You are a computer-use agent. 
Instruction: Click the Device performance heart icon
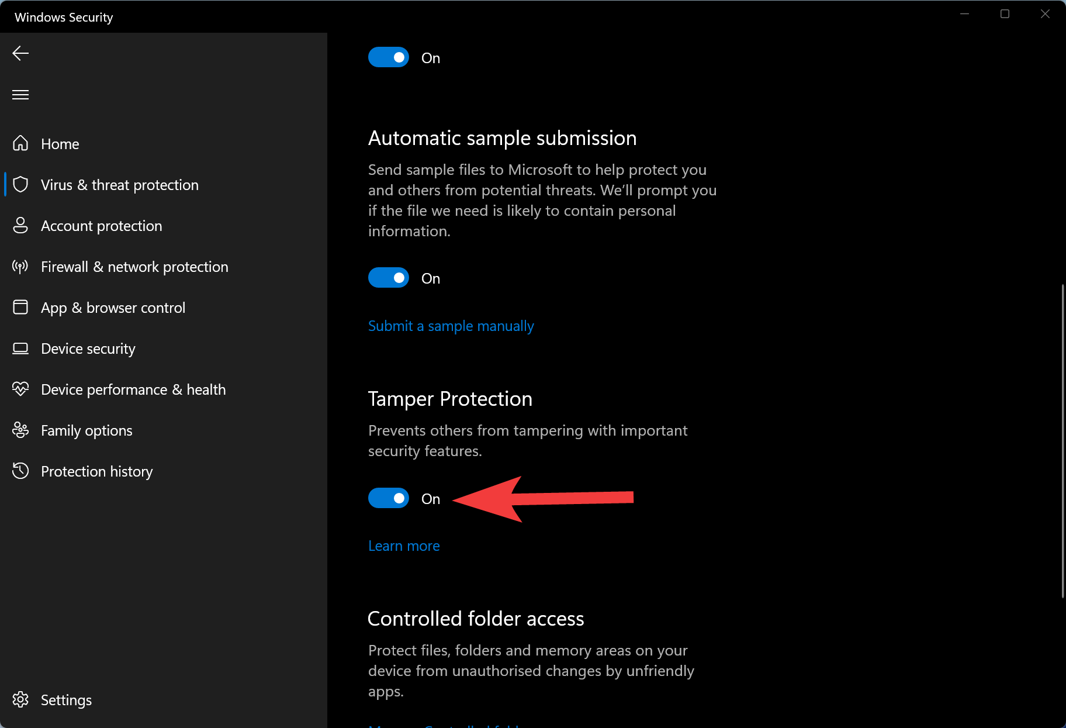(x=20, y=389)
